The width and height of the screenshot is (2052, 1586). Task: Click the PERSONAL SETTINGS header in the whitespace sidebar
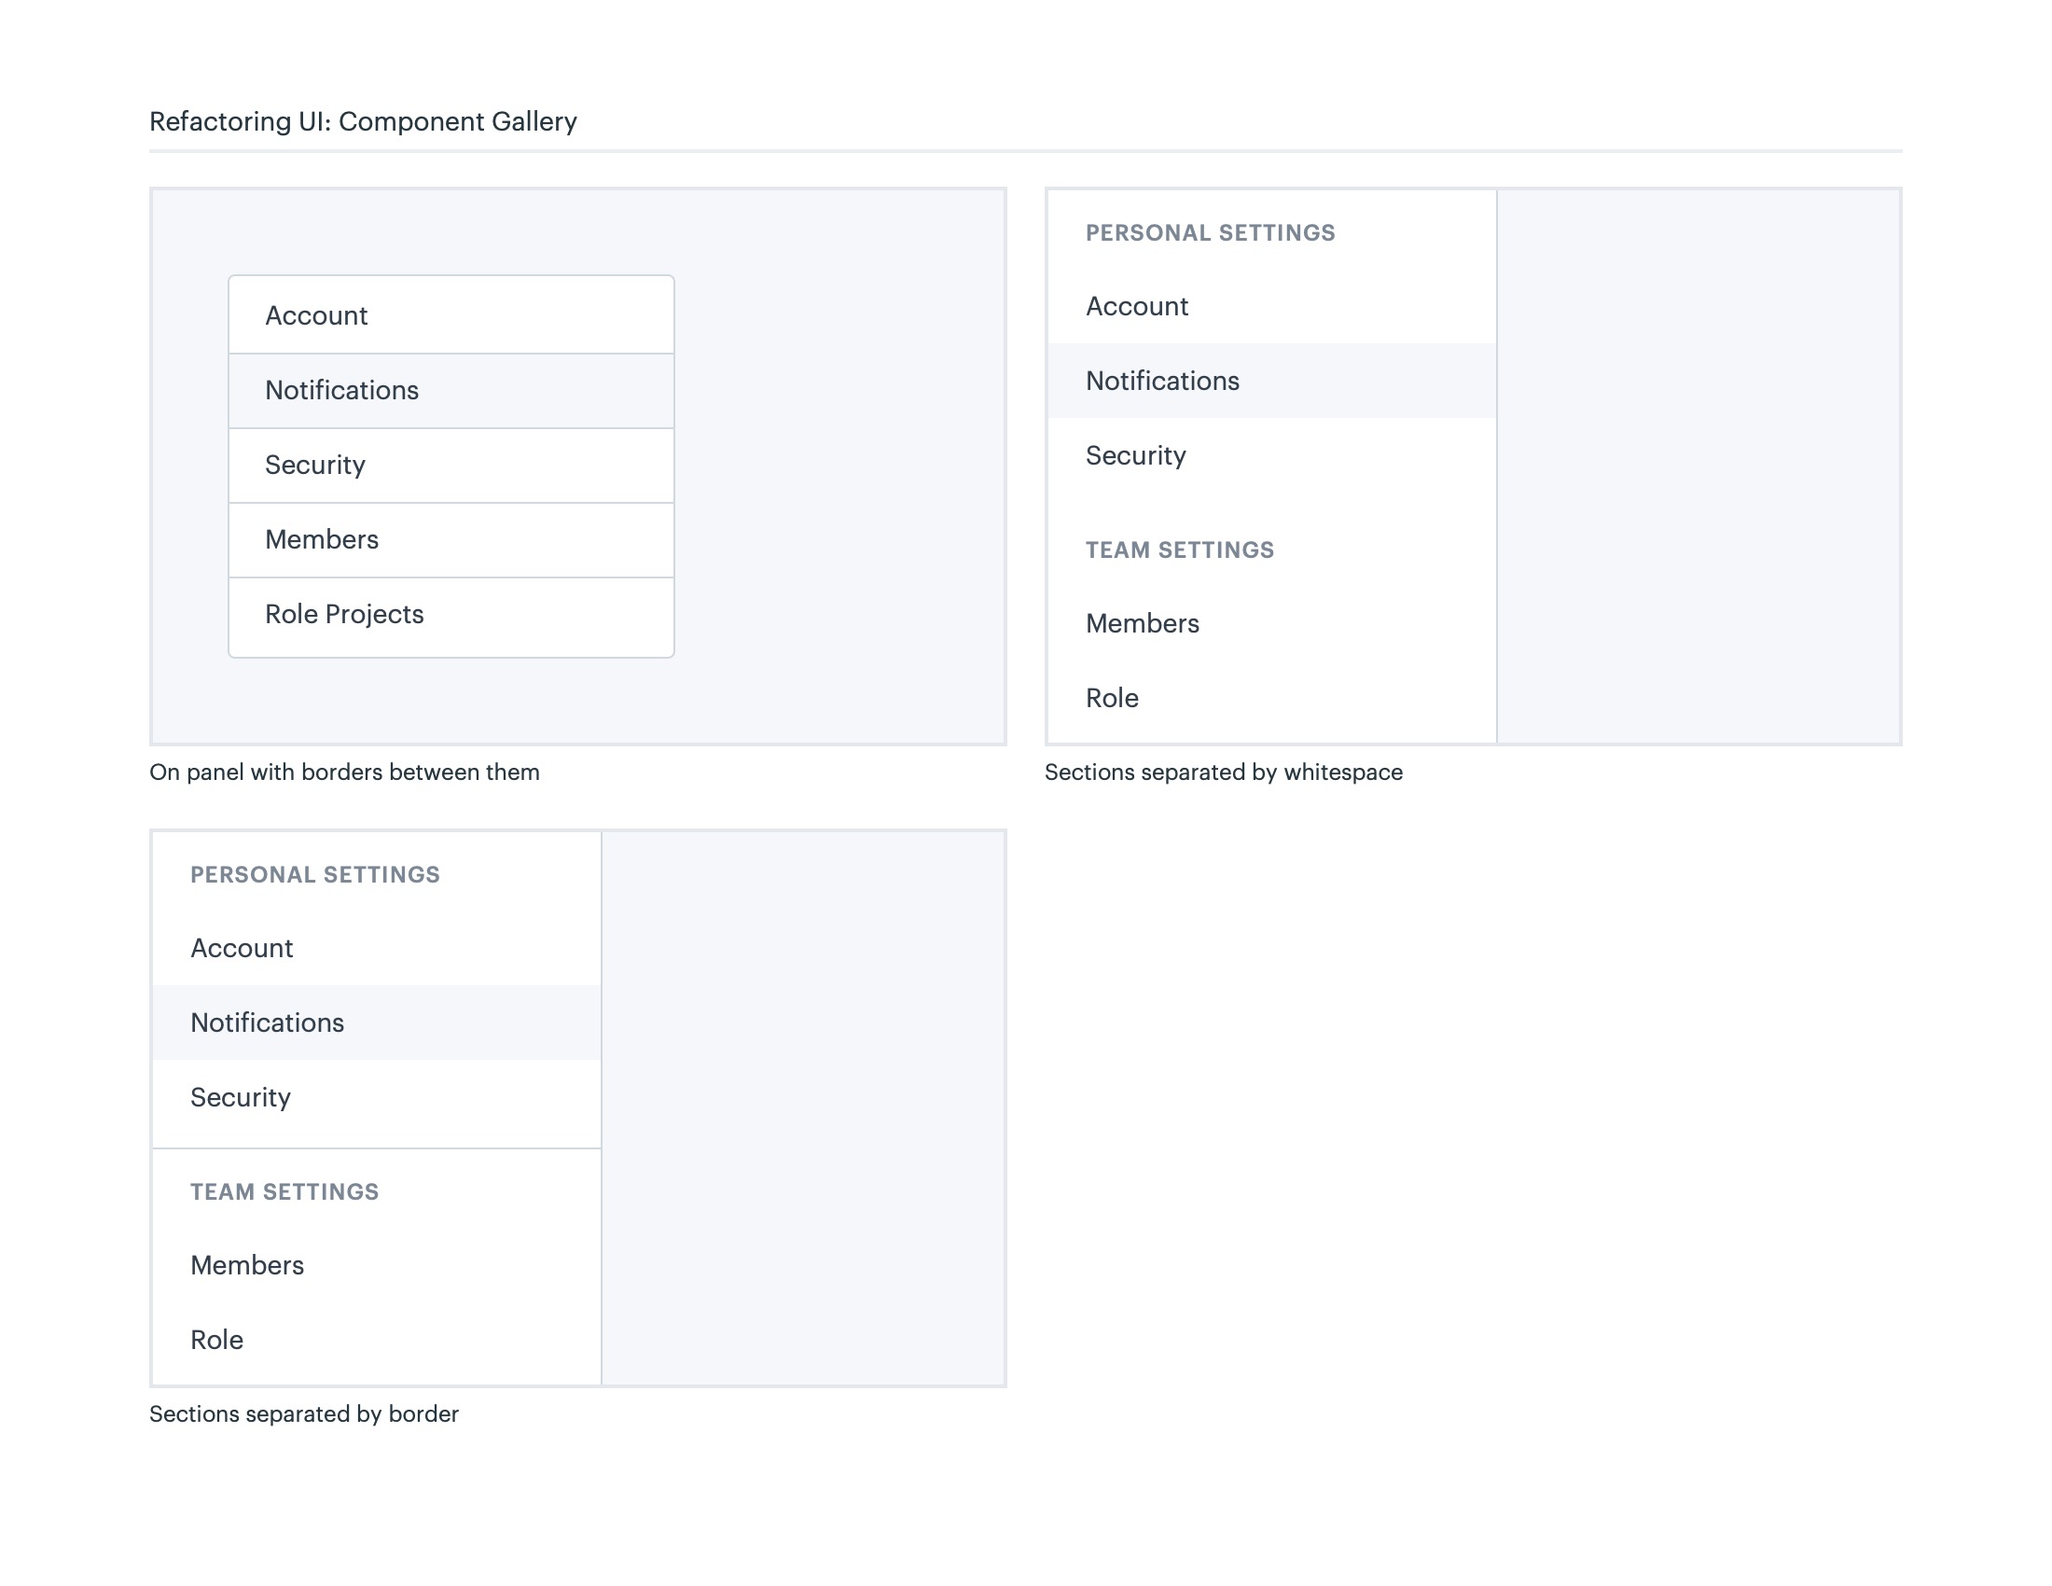coord(1210,233)
